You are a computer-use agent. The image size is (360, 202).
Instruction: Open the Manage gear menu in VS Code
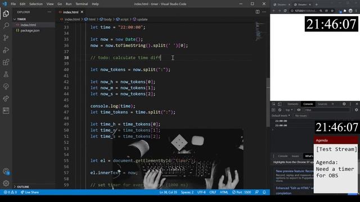pos(6,183)
